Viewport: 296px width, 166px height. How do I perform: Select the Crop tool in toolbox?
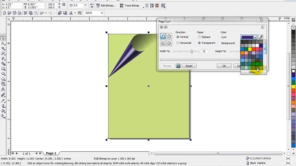(3, 48)
